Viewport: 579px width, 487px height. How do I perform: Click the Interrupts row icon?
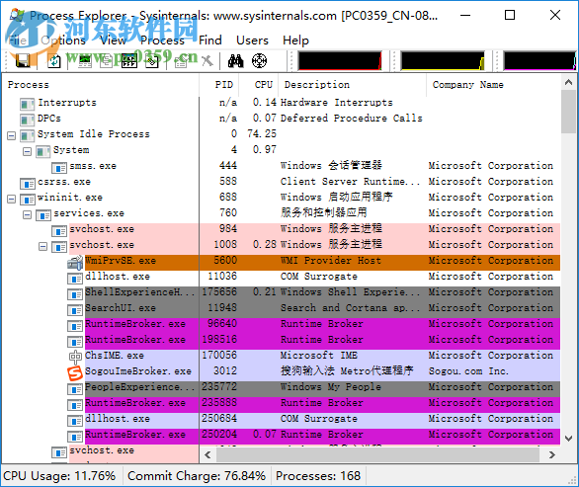point(28,105)
